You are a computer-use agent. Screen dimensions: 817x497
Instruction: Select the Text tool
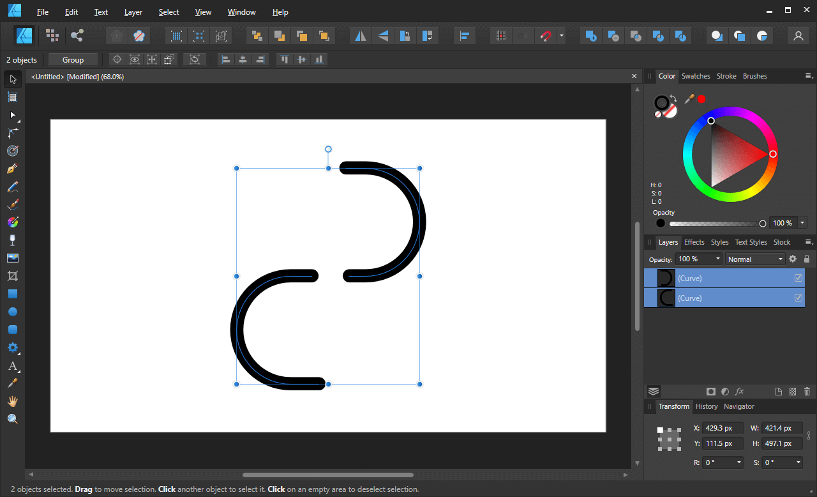point(12,366)
